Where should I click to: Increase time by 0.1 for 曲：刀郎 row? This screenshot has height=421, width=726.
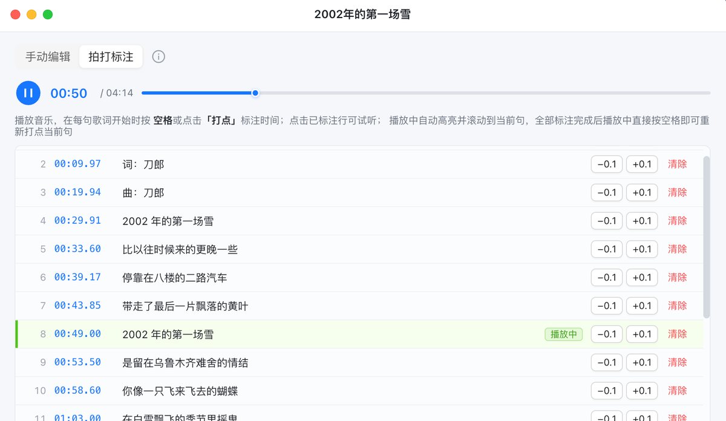[642, 192]
